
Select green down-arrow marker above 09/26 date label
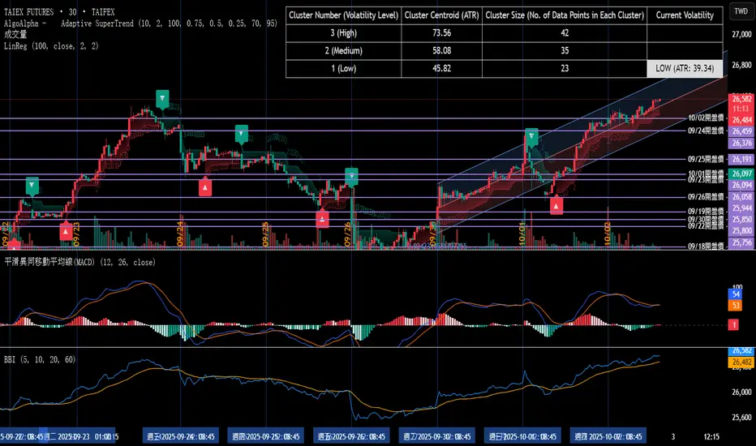351,174
